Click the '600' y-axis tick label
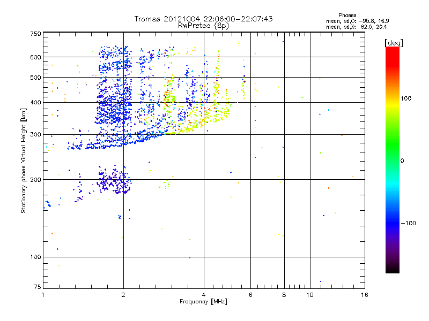The image size is (429, 321). [x=35, y=57]
